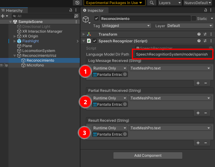Open the Layer dropdown showing Default
This screenshot has height=167, width=215.
tap(189, 26)
